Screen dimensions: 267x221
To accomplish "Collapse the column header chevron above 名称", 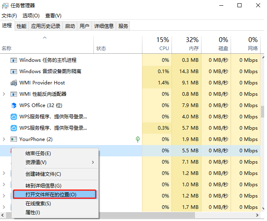I will 45,38.
